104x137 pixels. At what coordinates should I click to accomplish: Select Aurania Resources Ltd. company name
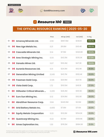tap(28, 69)
